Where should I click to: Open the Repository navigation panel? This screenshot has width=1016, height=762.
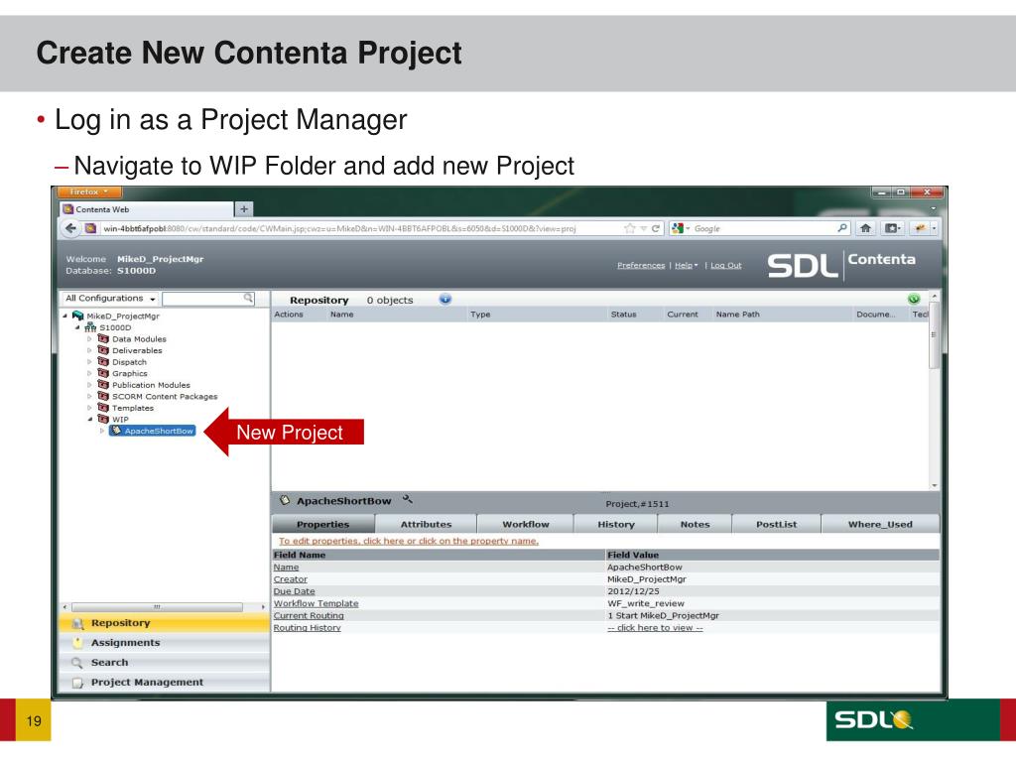(164, 623)
